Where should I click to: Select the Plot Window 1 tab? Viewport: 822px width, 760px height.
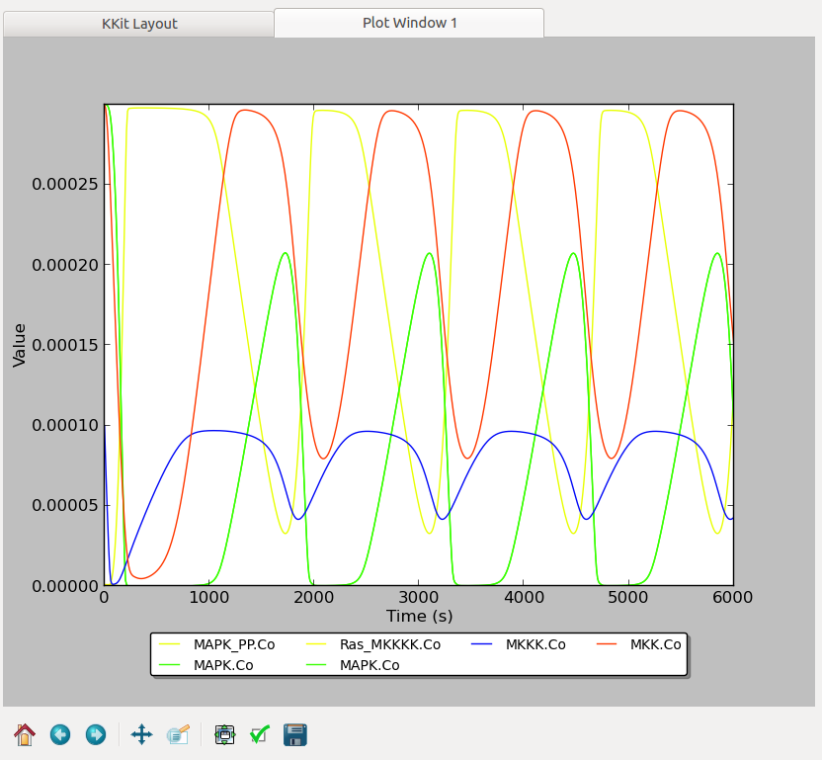click(409, 23)
